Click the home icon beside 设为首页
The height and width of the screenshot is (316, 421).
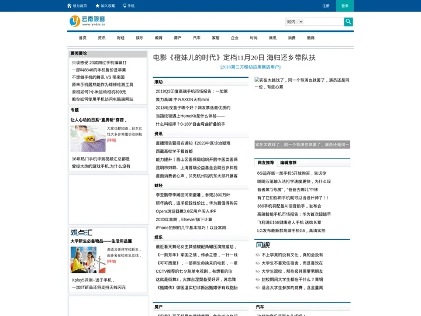click(x=69, y=6)
